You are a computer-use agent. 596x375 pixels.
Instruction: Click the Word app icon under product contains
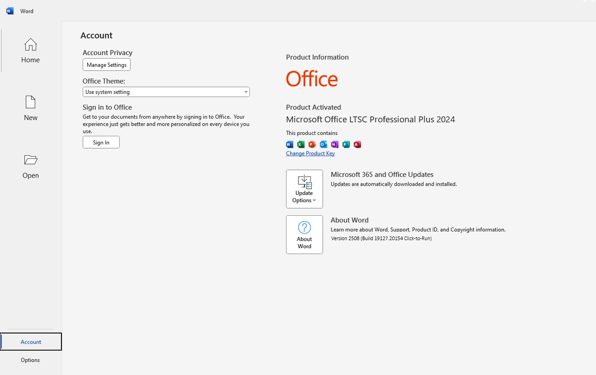(290, 145)
